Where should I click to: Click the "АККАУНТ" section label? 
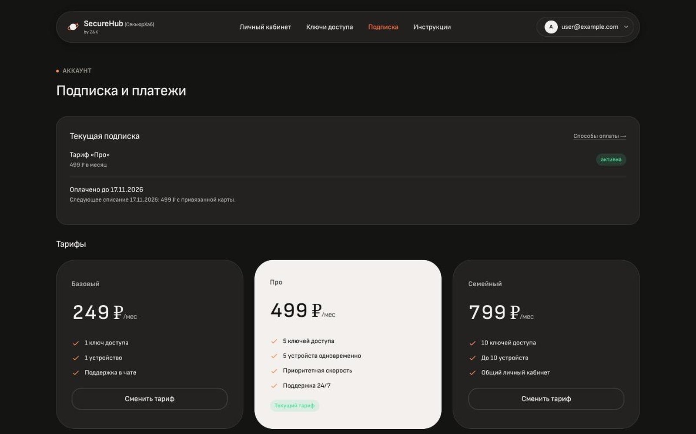[x=77, y=70]
